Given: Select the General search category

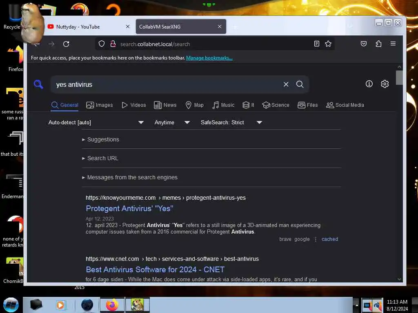Looking at the screenshot, I should click(x=65, y=105).
